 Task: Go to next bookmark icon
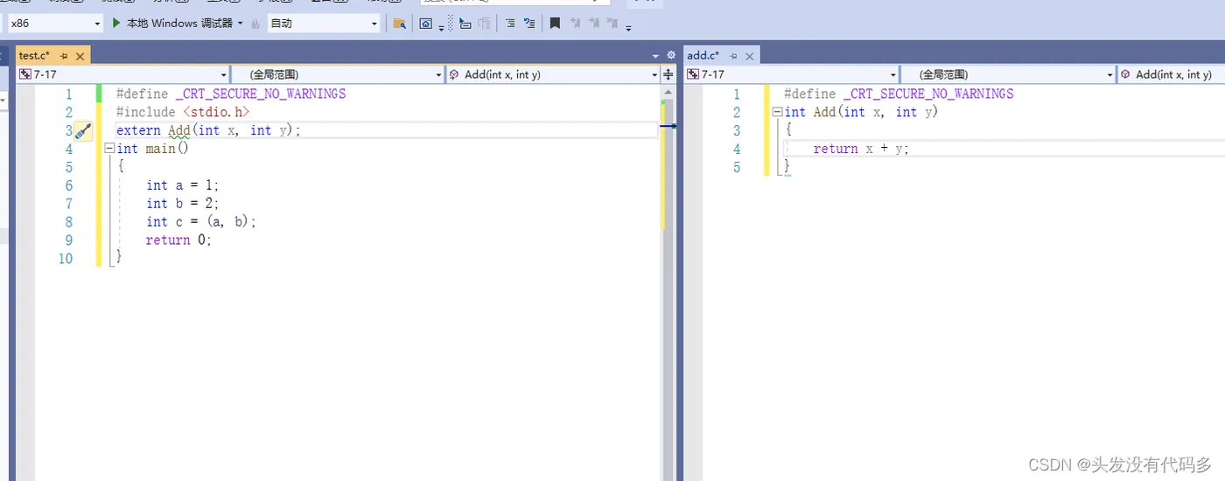tap(593, 24)
